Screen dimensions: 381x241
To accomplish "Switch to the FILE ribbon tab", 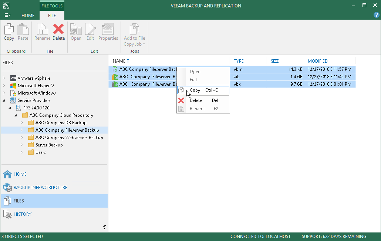I will (52, 15).
